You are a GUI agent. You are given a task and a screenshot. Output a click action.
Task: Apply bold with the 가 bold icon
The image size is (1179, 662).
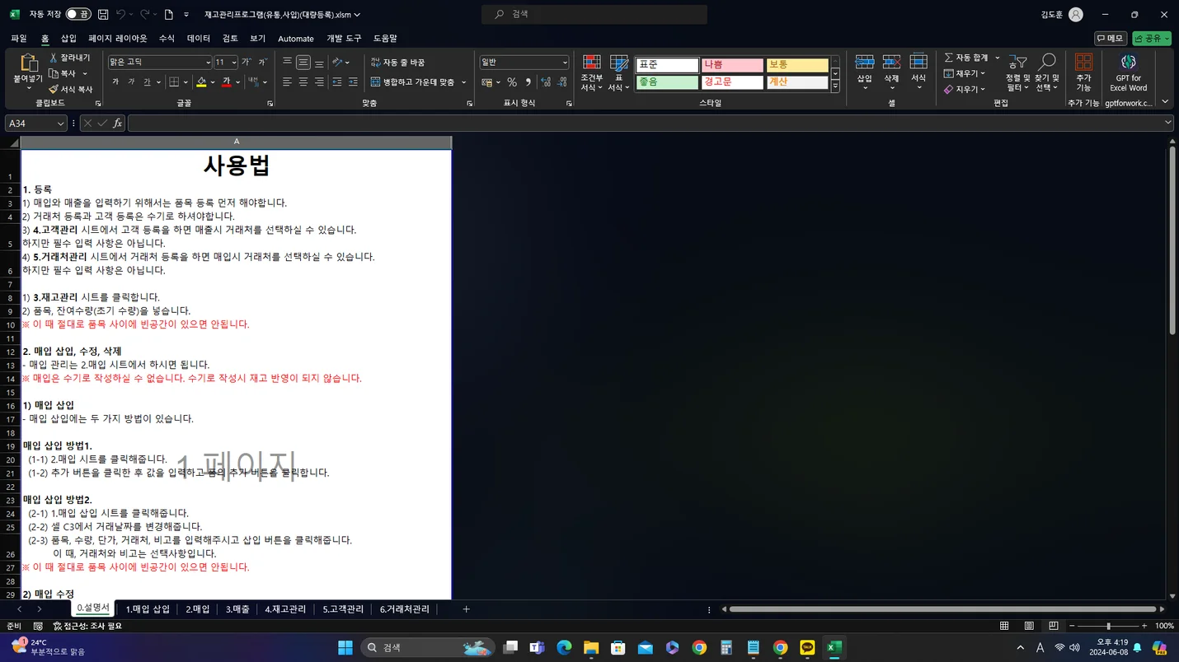pyautogui.click(x=115, y=82)
